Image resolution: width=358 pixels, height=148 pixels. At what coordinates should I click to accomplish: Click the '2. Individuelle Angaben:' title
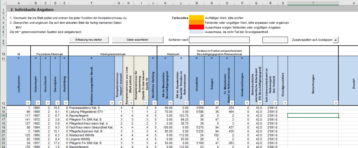tap(32, 10)
